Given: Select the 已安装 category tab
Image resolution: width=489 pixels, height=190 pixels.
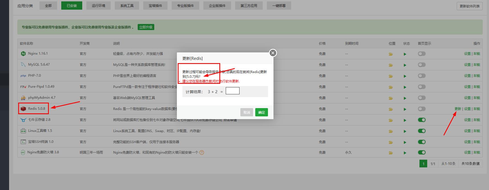Looking at the screenshot, I should point(72,6).
